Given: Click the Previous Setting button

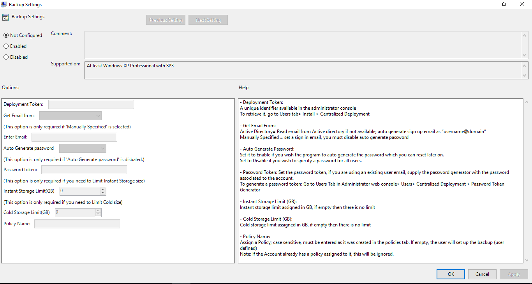Looking at the screenshot, I should 166,19.
